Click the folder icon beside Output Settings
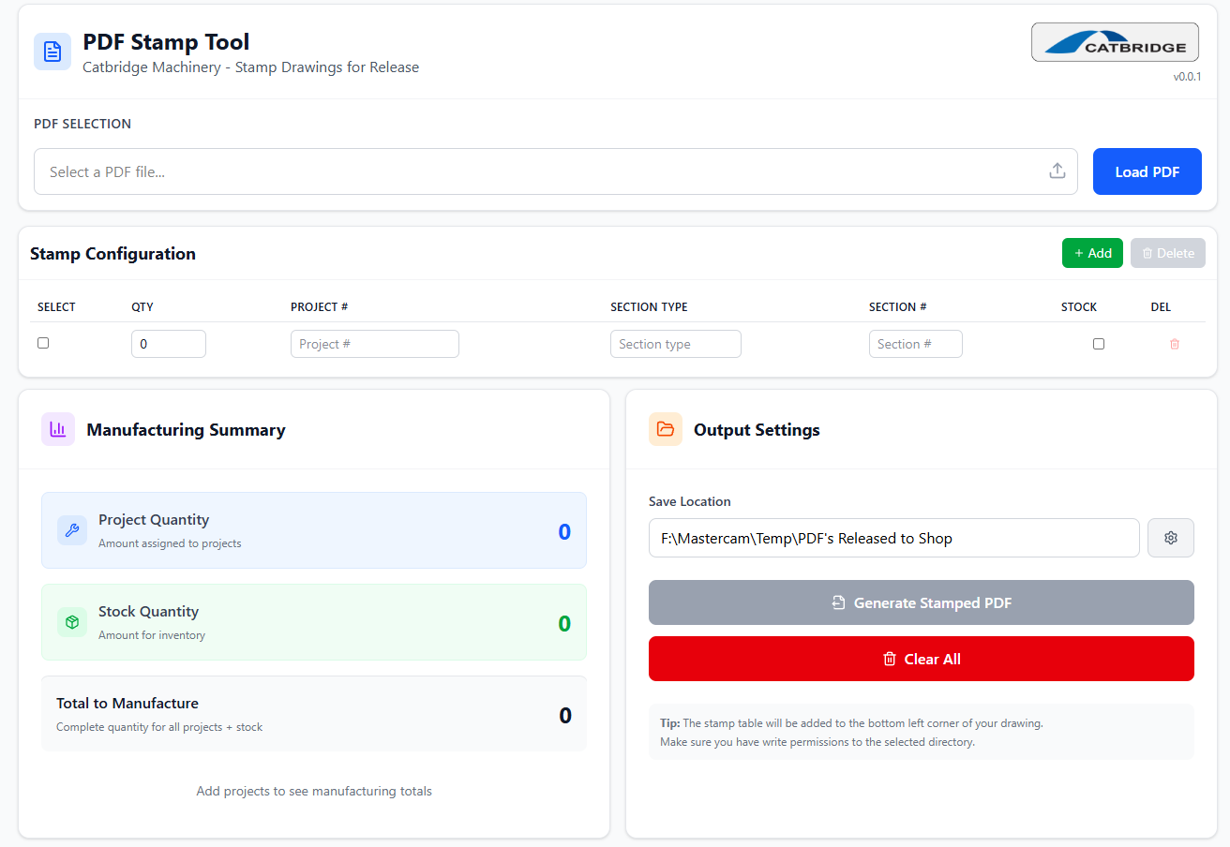 [x=666, y=429]
